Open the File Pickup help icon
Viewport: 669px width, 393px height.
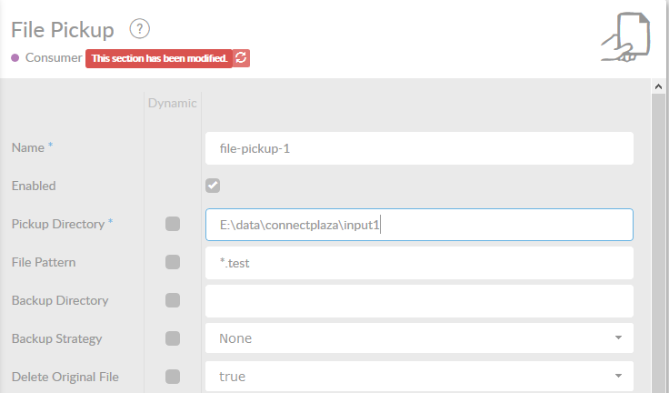pyautogui.click(x=139, y=29)
